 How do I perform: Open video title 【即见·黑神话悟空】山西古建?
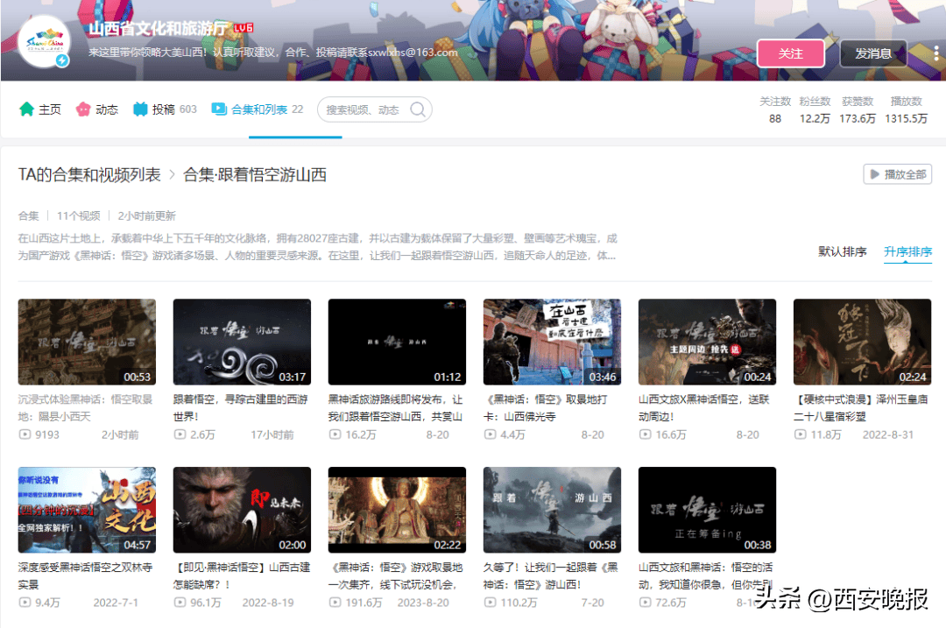pos(242,575)
